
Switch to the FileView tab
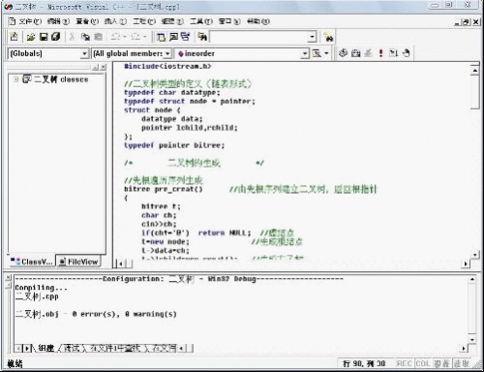[x=78, y=262]
